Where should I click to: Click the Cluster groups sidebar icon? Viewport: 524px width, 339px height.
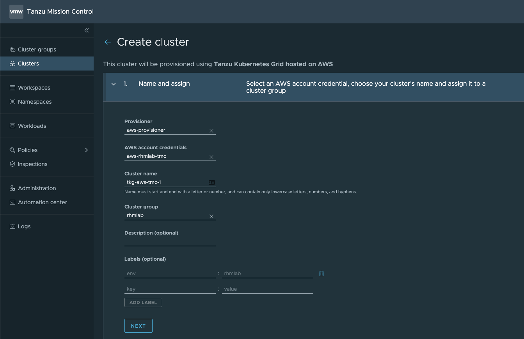(x=12, y=49)
